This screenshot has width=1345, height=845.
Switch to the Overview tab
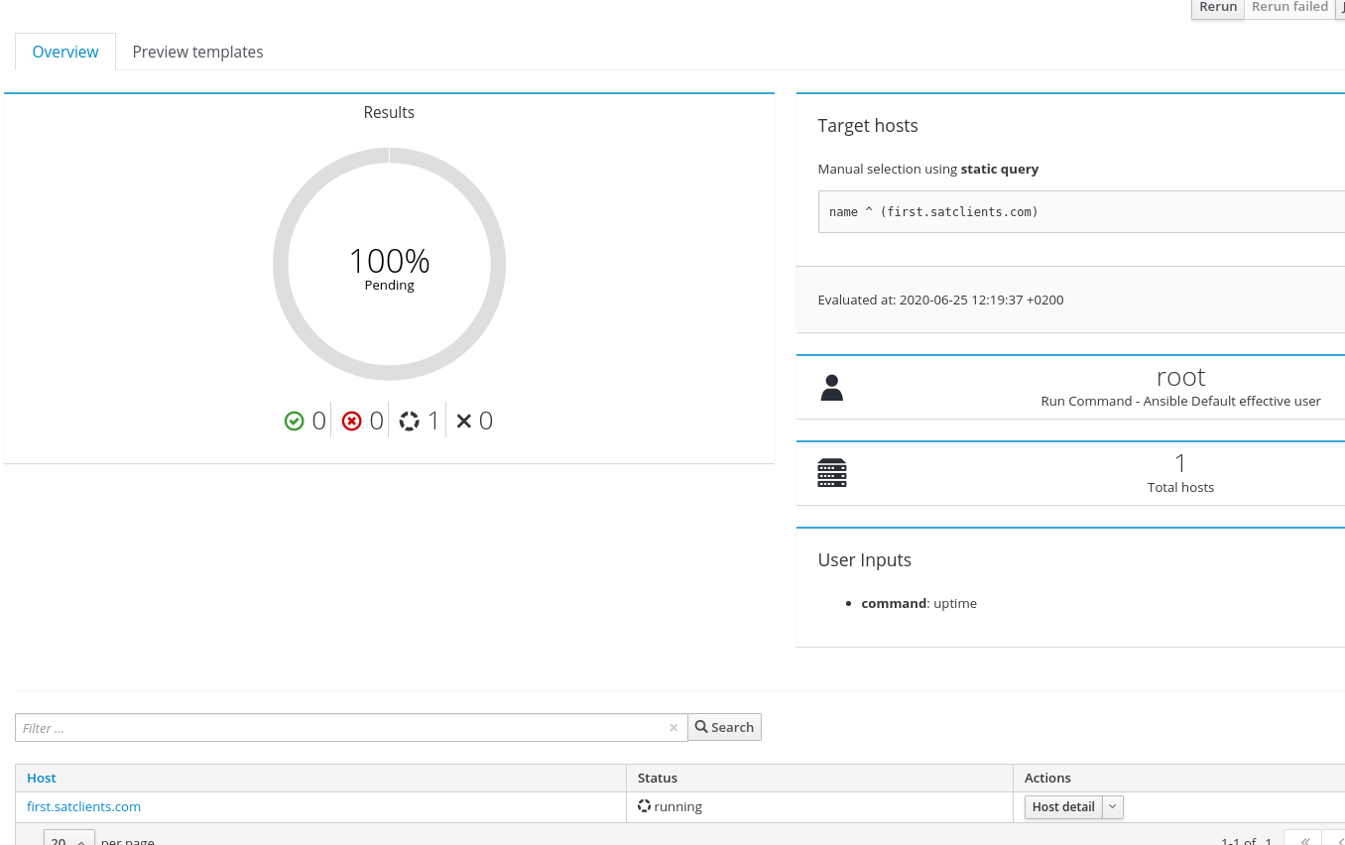coord(65,52)
